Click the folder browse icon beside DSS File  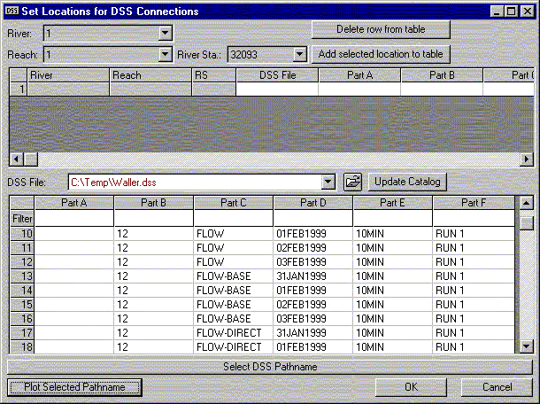tap(353, 182)
